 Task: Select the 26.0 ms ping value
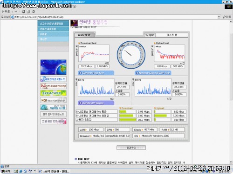tap(179, 87)
